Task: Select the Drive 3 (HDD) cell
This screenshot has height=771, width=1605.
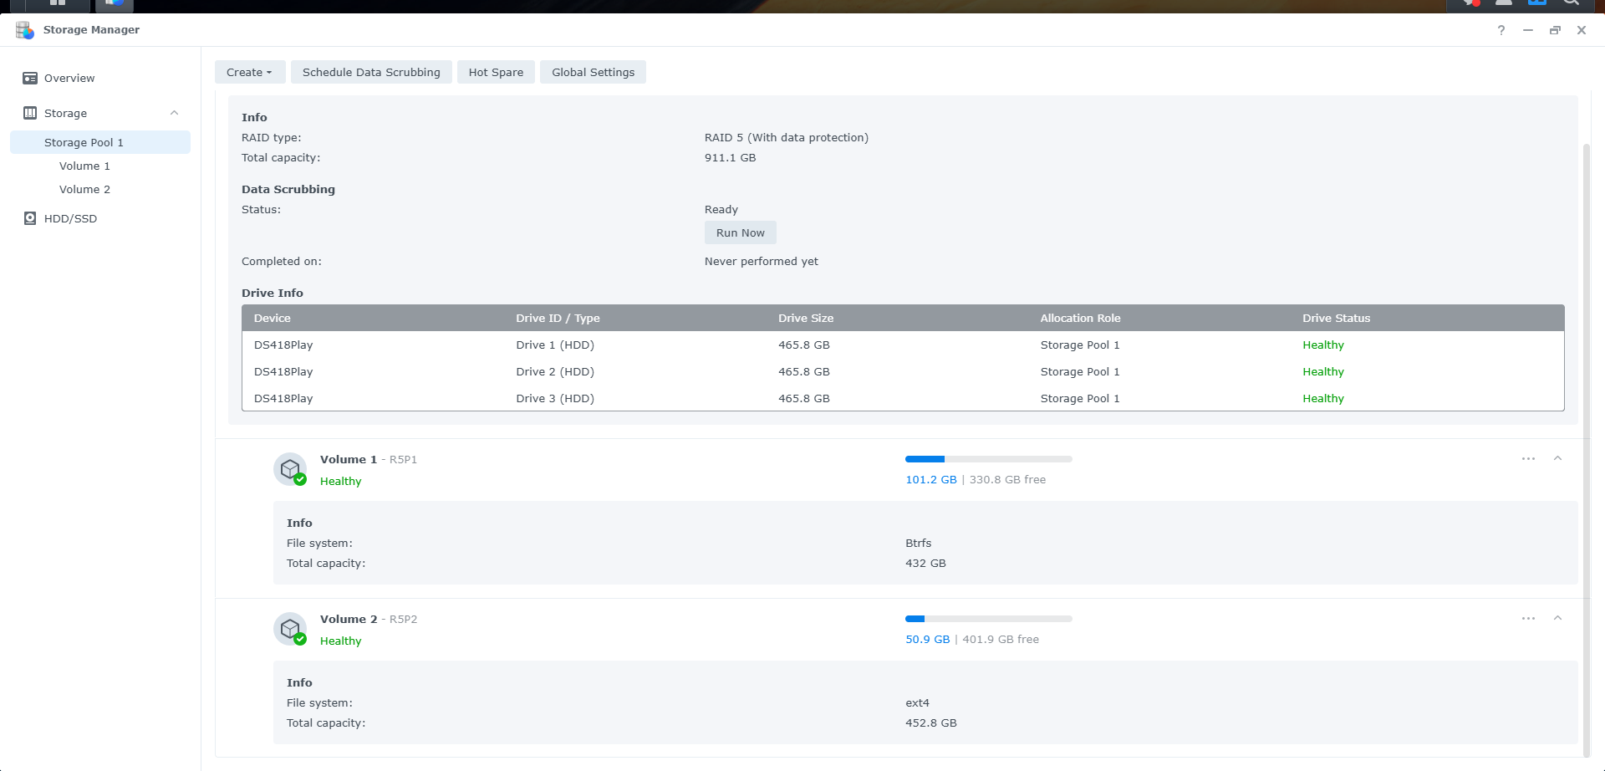Action: pyautogui.click(x=555, y=398)
